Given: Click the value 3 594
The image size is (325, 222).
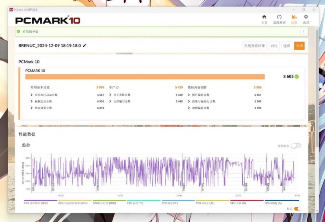Looking at the screenshot, I should [258, 108].
